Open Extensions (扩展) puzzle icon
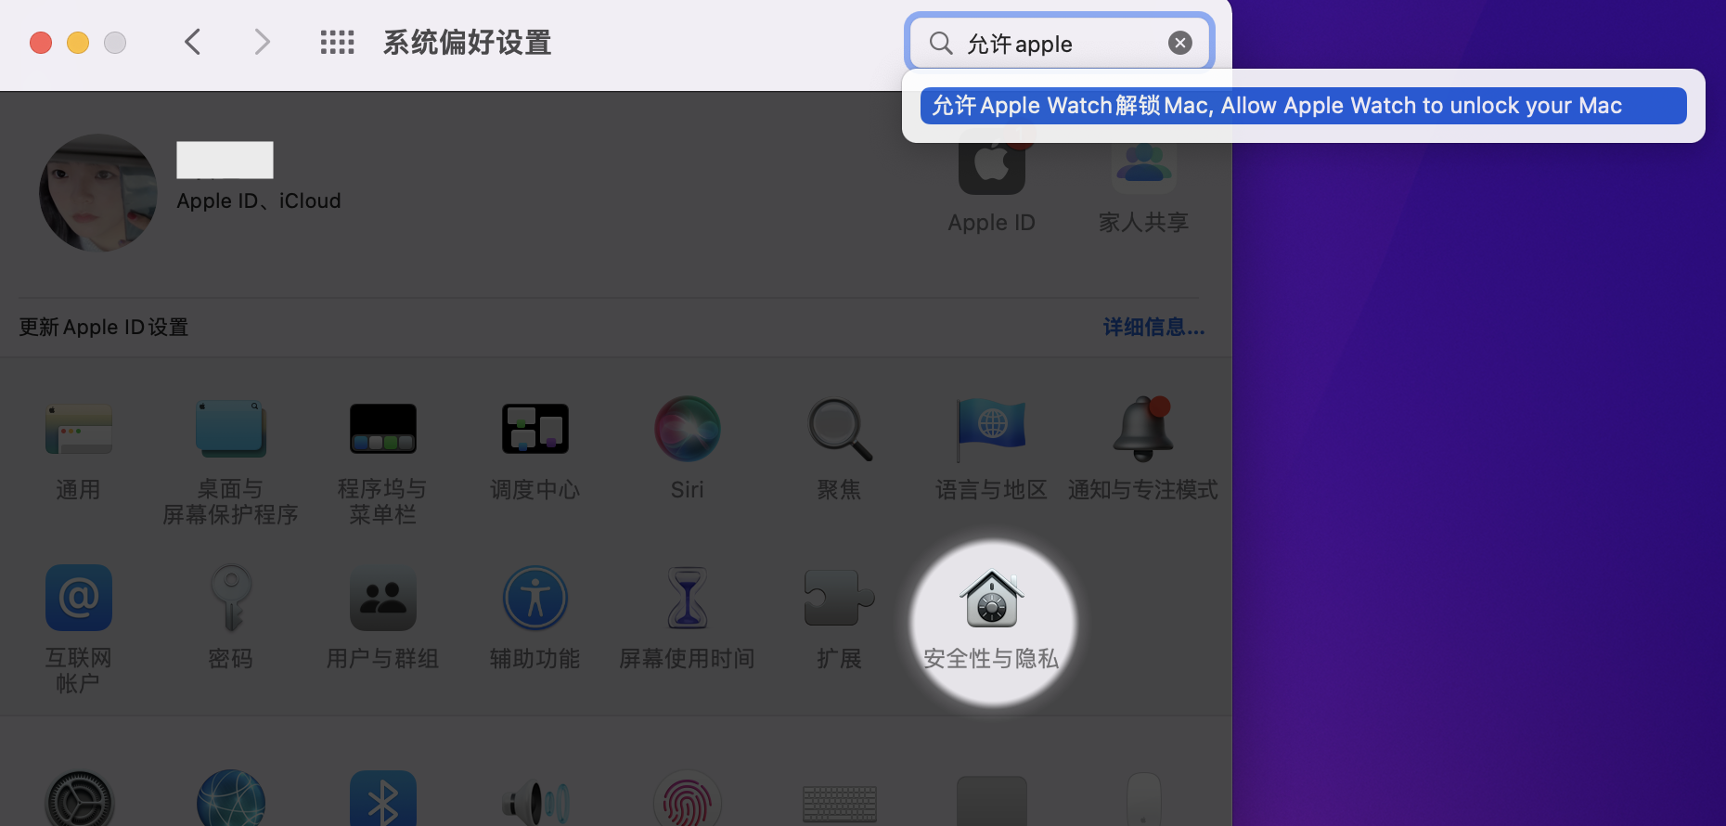The height and width of the screenshot is (826, 1726). [839, 599]
